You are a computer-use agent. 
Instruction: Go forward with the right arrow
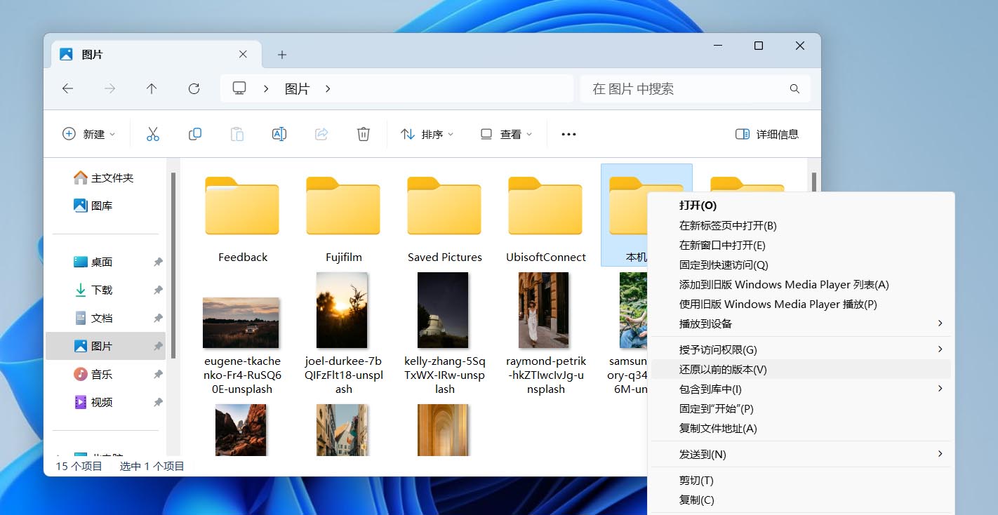[x=110, y=88]
